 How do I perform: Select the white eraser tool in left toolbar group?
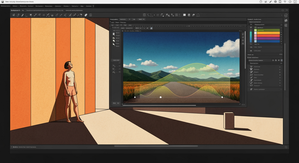pos(86,15)
